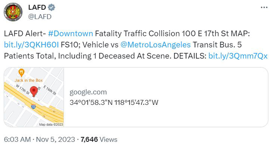Click the 7,646 Views count
Viewport: 271px width, 144px height.
coord(99,139)
